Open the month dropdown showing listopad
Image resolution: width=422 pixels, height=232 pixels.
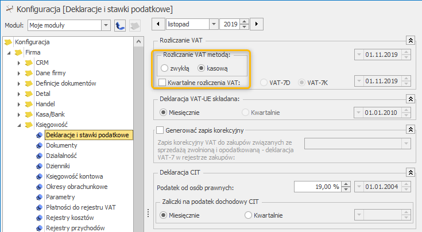pyautogui.click(x=214, y=24)
